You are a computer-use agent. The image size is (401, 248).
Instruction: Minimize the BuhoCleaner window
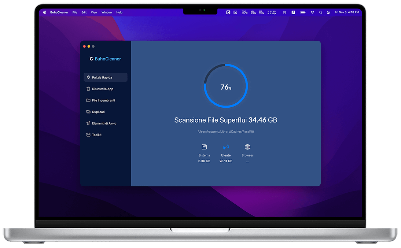click(x=89, y=46)
